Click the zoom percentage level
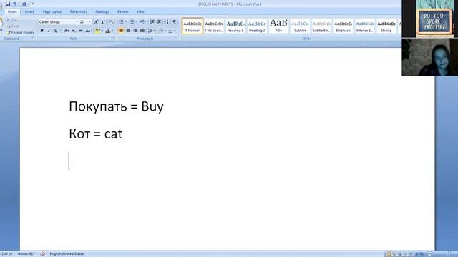458x257 pixels. [x=420, y=254]
